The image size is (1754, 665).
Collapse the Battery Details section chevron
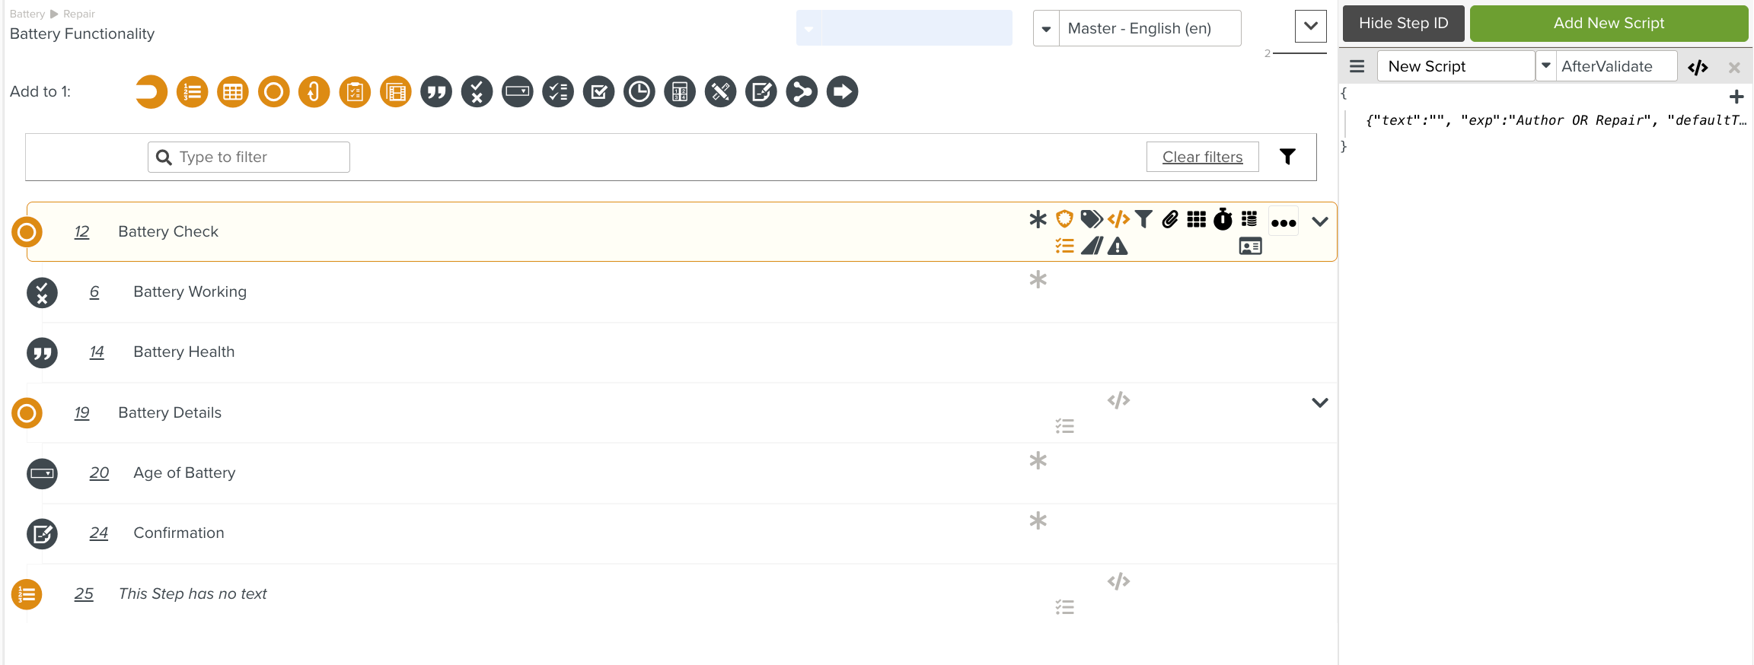(x=1320, y=402)
